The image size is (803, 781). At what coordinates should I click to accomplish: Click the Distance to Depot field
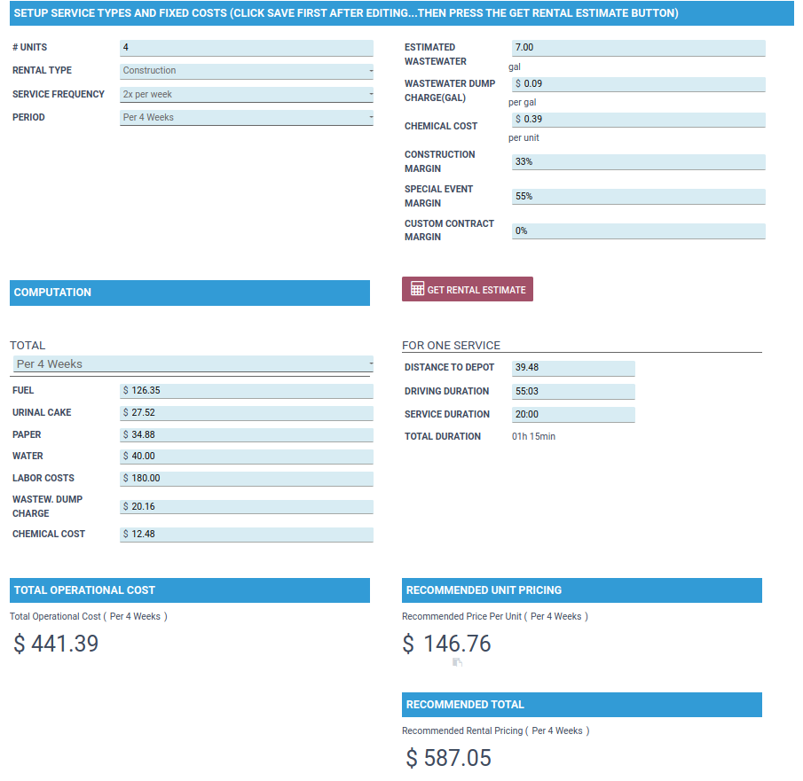coord(572,368)
